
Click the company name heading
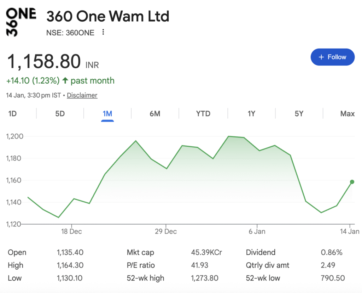click(108, 16)
